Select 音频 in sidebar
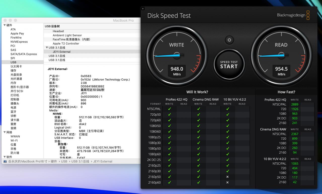The image size is (322, 194). pyautogui.click(x=13, y=128)
